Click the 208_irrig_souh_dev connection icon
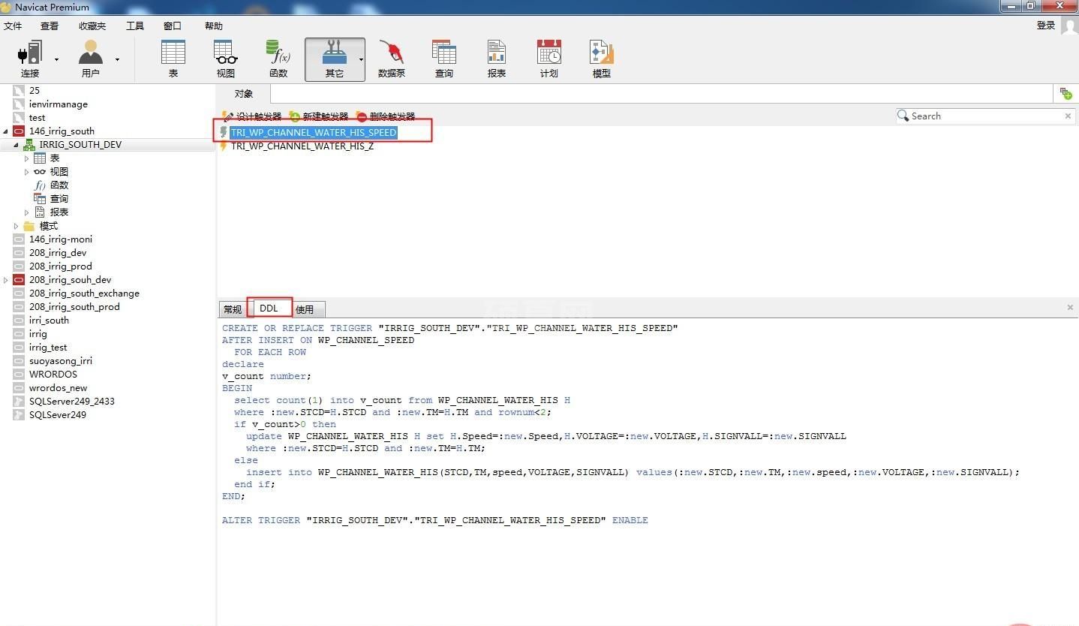The height and width of the screenshot is (626, 1079). (19, 279)
